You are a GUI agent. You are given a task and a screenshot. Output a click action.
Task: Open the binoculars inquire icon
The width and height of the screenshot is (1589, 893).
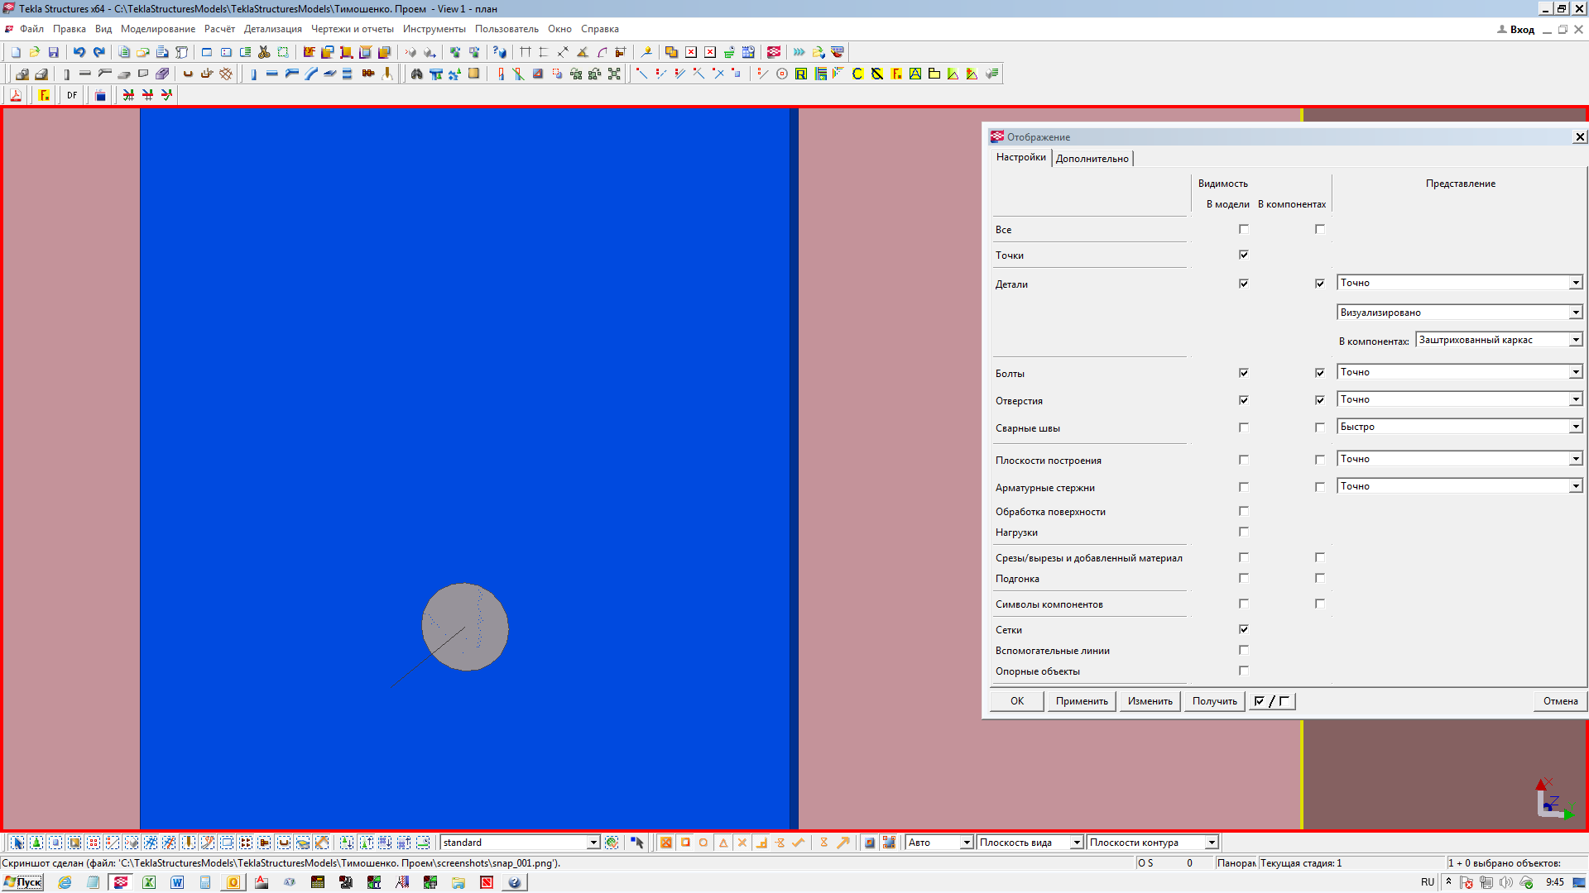[x=416, y=74]
